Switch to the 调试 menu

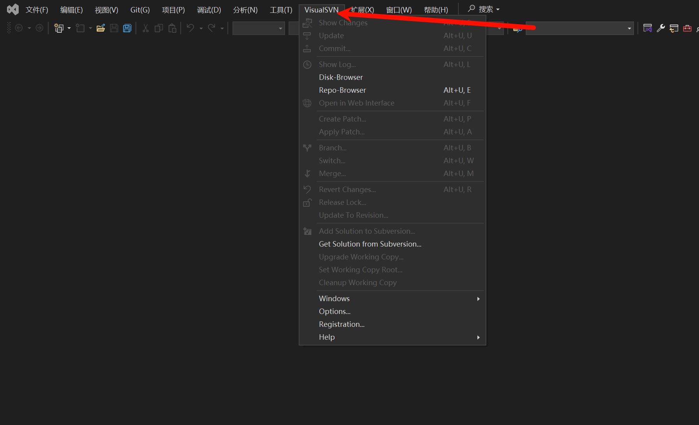[209, 10]
